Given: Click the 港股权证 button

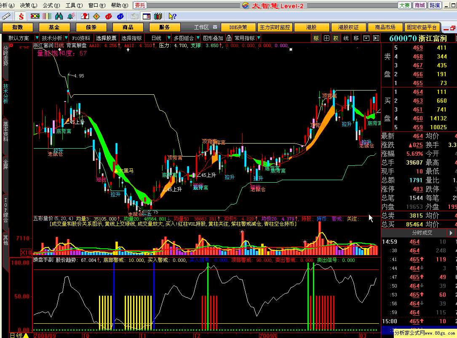Looking at the screenshot, I should [348, 27].
